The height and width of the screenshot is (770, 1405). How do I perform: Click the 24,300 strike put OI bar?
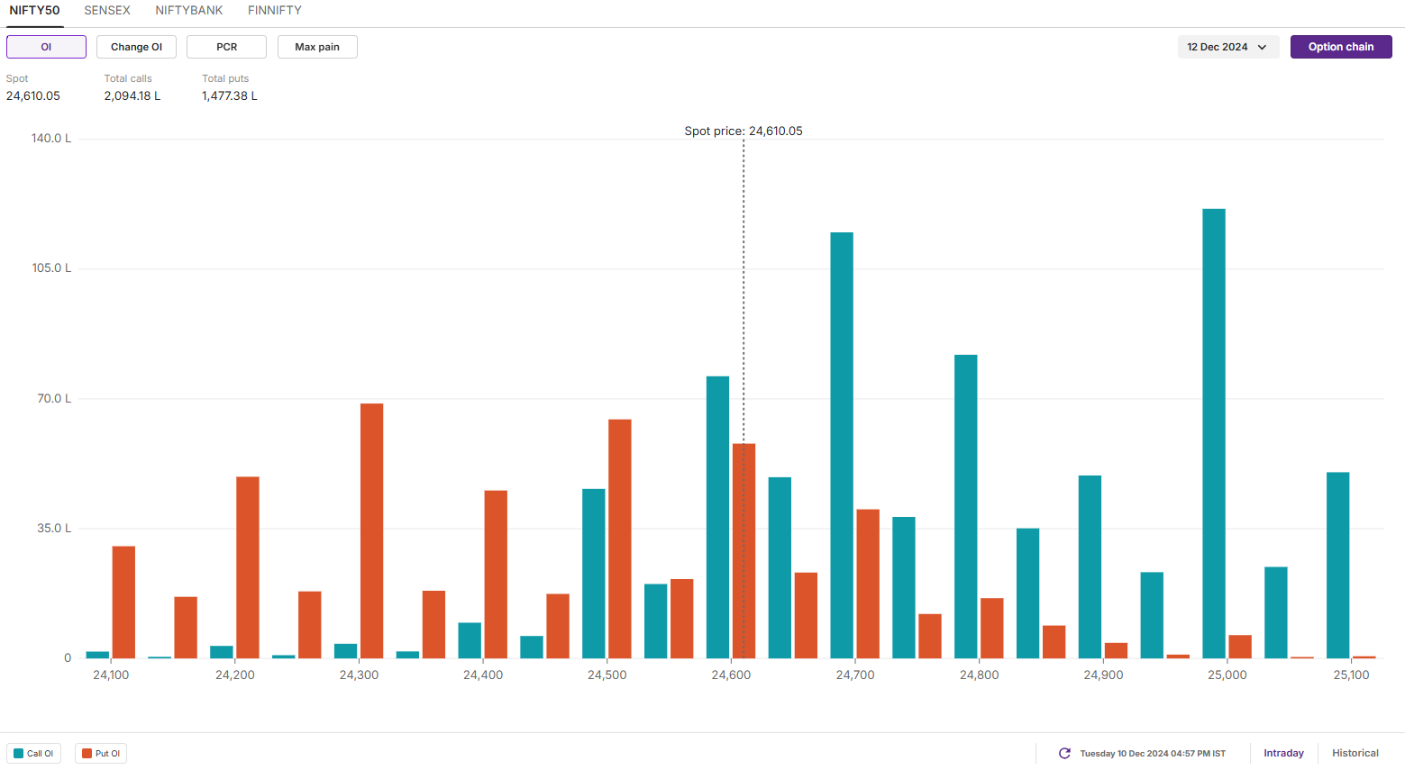pos(371,530)
